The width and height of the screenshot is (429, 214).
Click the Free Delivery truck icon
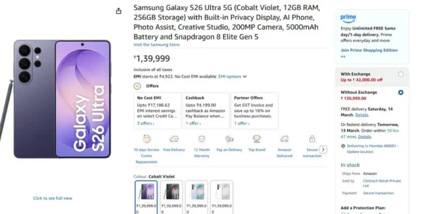(x=174, y=139)
